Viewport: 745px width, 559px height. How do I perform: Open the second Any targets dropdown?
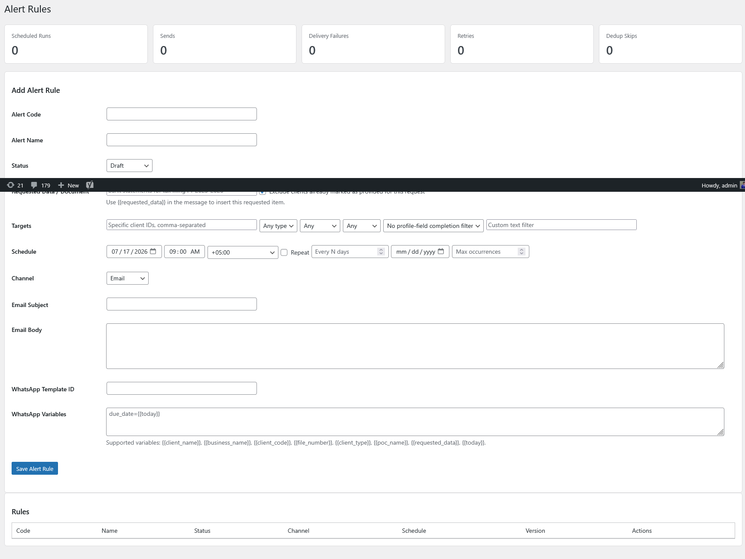(x=362, y=226)
